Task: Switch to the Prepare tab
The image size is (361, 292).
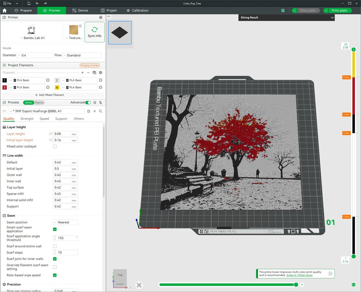Action: click(x=23, y=11)
